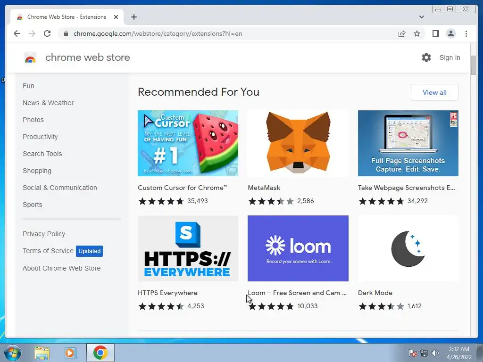Select Sports category
This screenshot has width=483, height=362.
[x=33, y=205]
